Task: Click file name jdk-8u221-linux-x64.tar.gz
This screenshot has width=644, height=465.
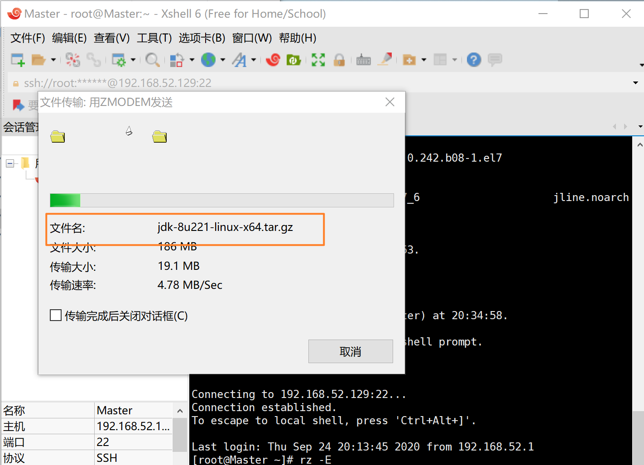Action: coord(225,227)
